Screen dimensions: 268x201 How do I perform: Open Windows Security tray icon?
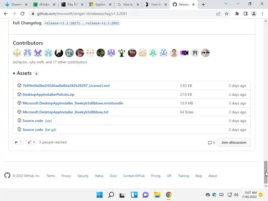click(214, 195)
